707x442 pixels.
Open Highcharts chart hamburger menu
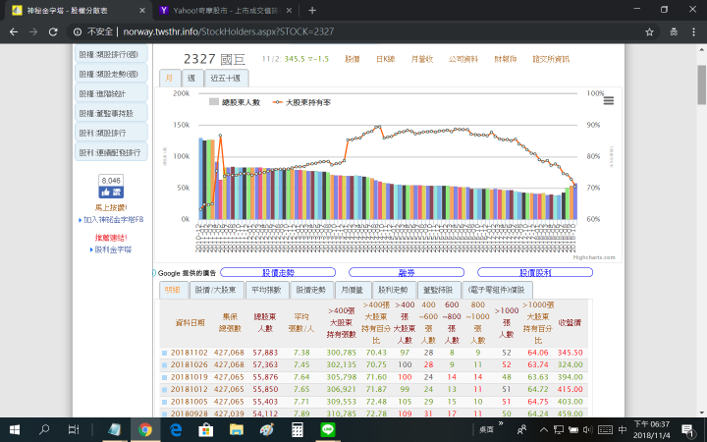pyautogui.click(x=608, y=100)
